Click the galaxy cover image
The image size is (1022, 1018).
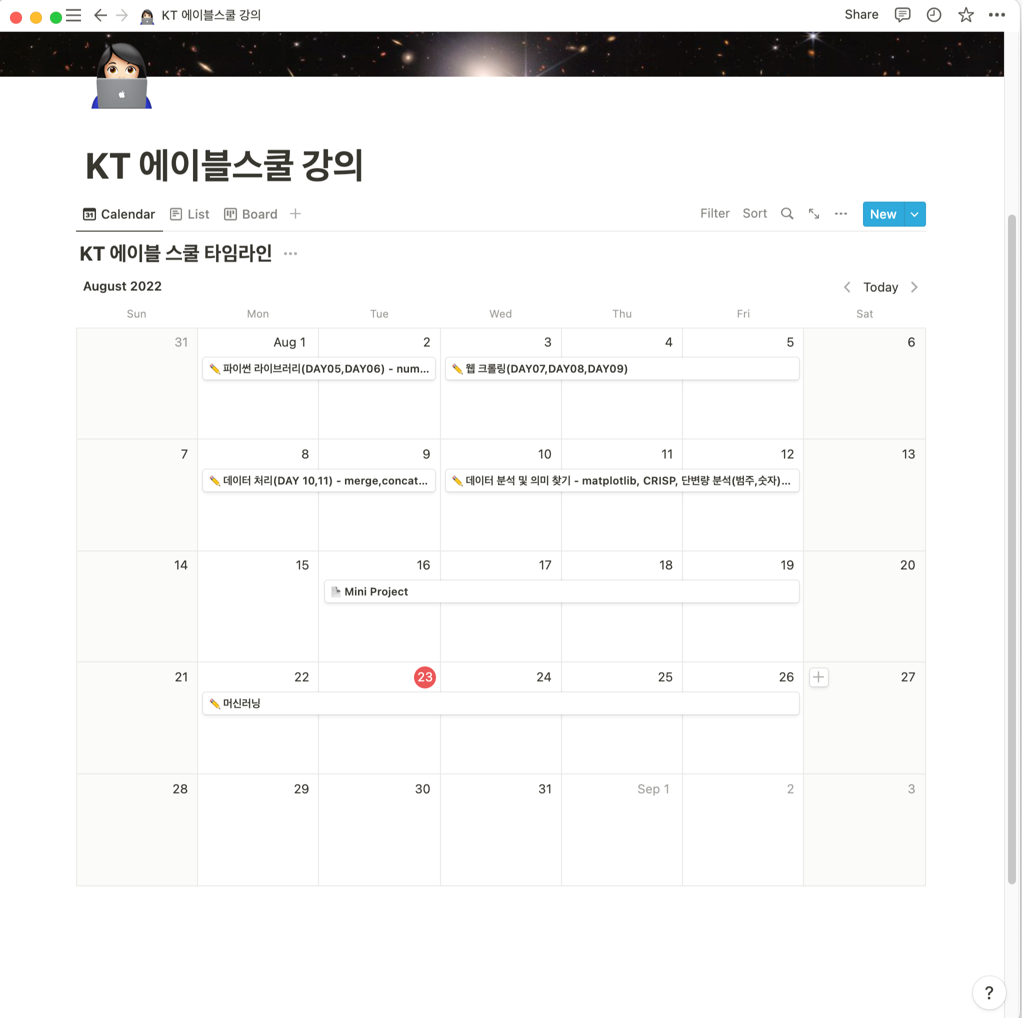pyautogui.click(x=501, y=54)
